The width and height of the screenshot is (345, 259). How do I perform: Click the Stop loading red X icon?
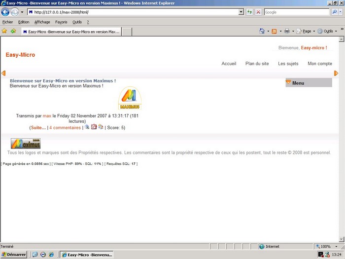click(x=259, y=12)
